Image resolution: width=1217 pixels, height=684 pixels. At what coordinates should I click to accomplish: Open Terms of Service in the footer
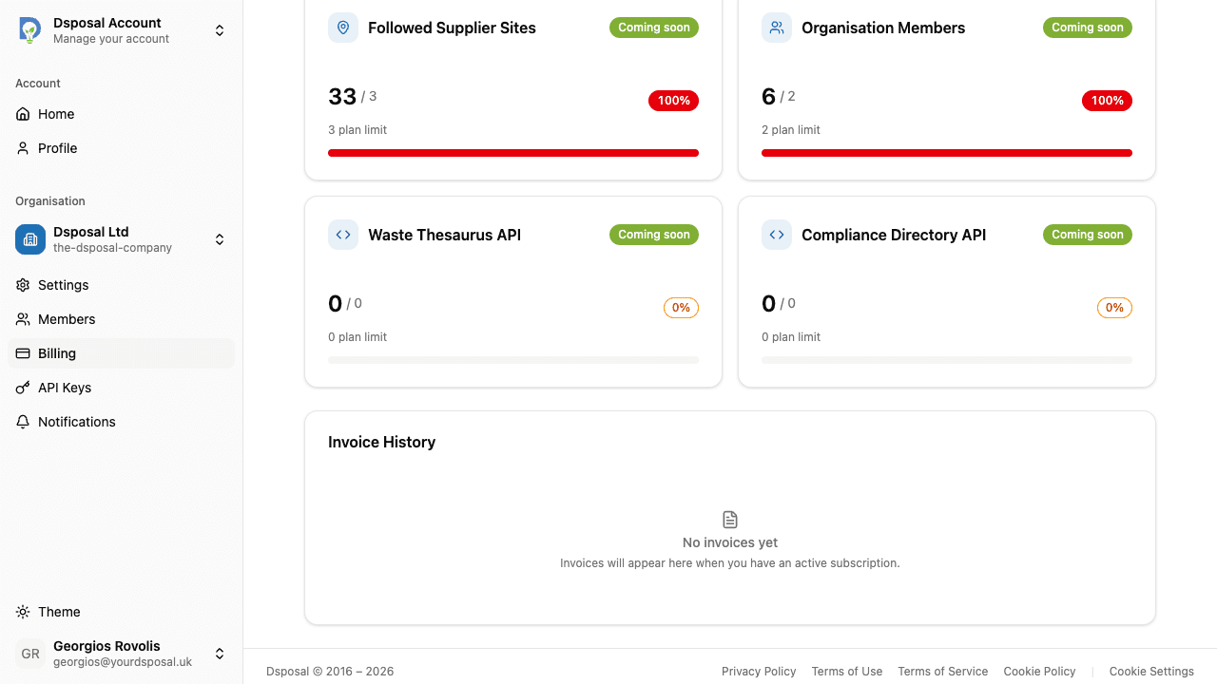click(x=943, y=671)
